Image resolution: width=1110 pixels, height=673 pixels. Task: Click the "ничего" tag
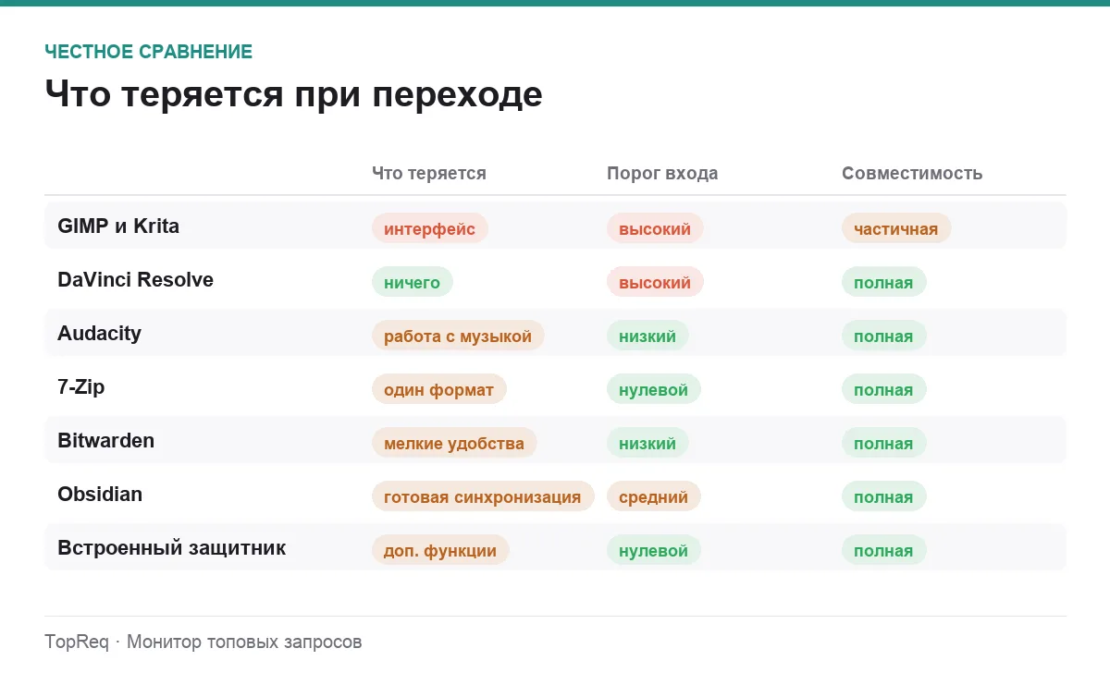pos(413,282)
